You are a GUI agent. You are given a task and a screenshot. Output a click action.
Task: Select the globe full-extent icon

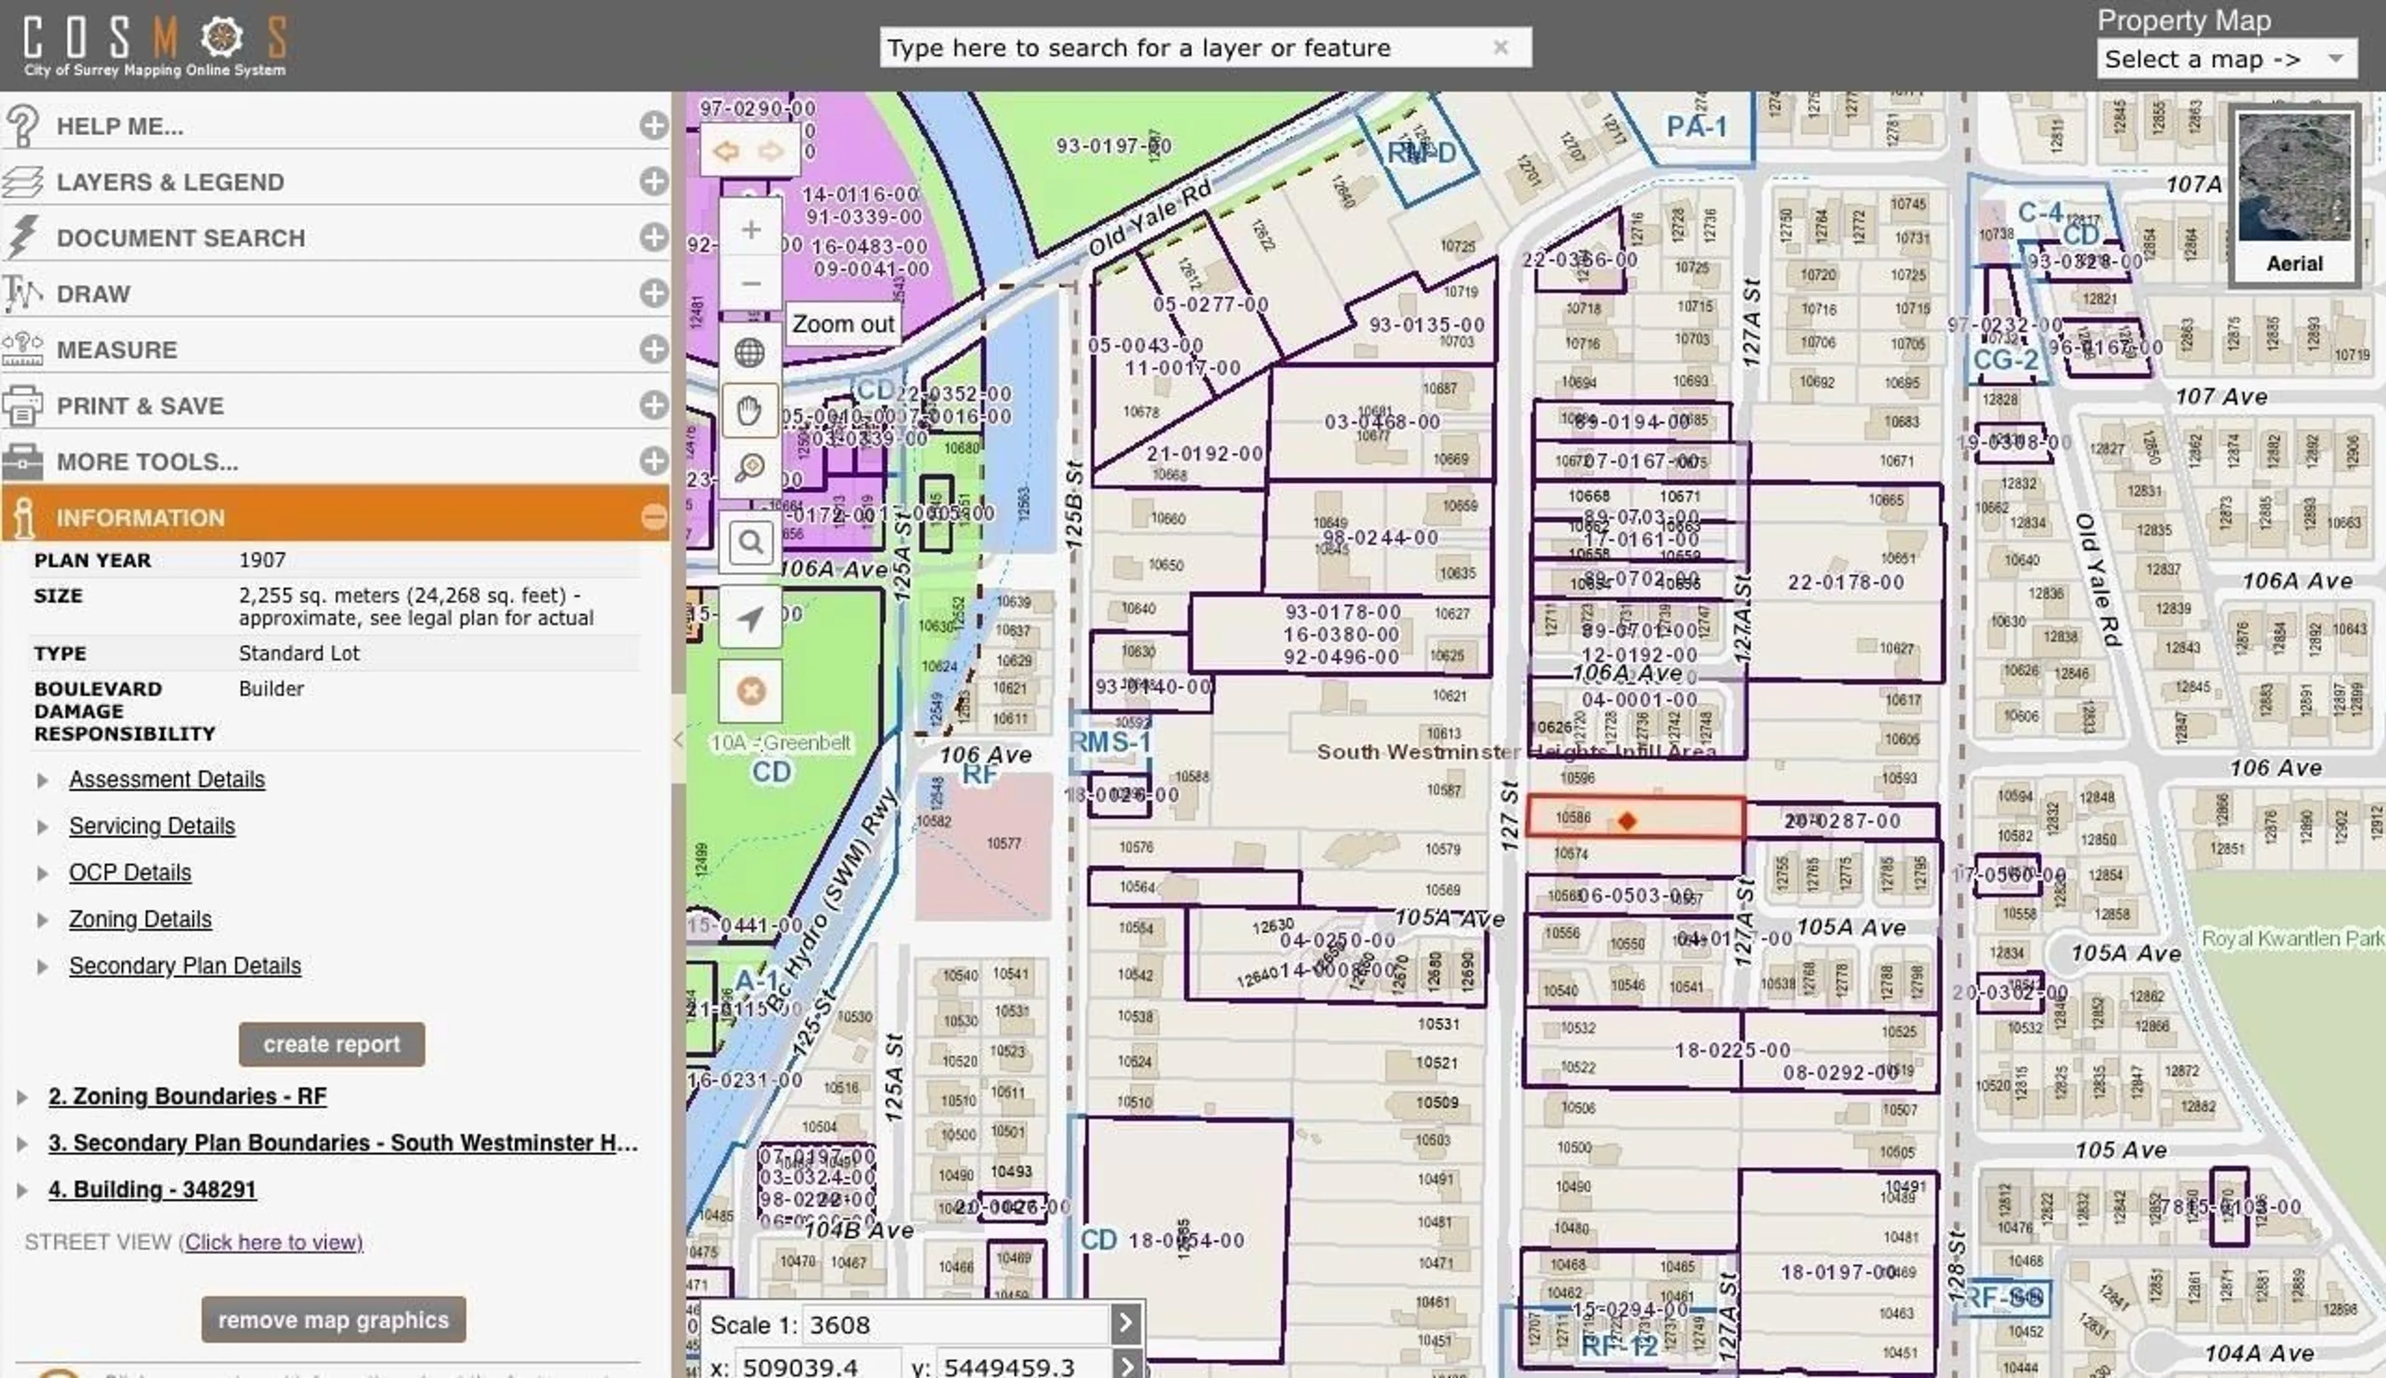[x=749, y=352]
